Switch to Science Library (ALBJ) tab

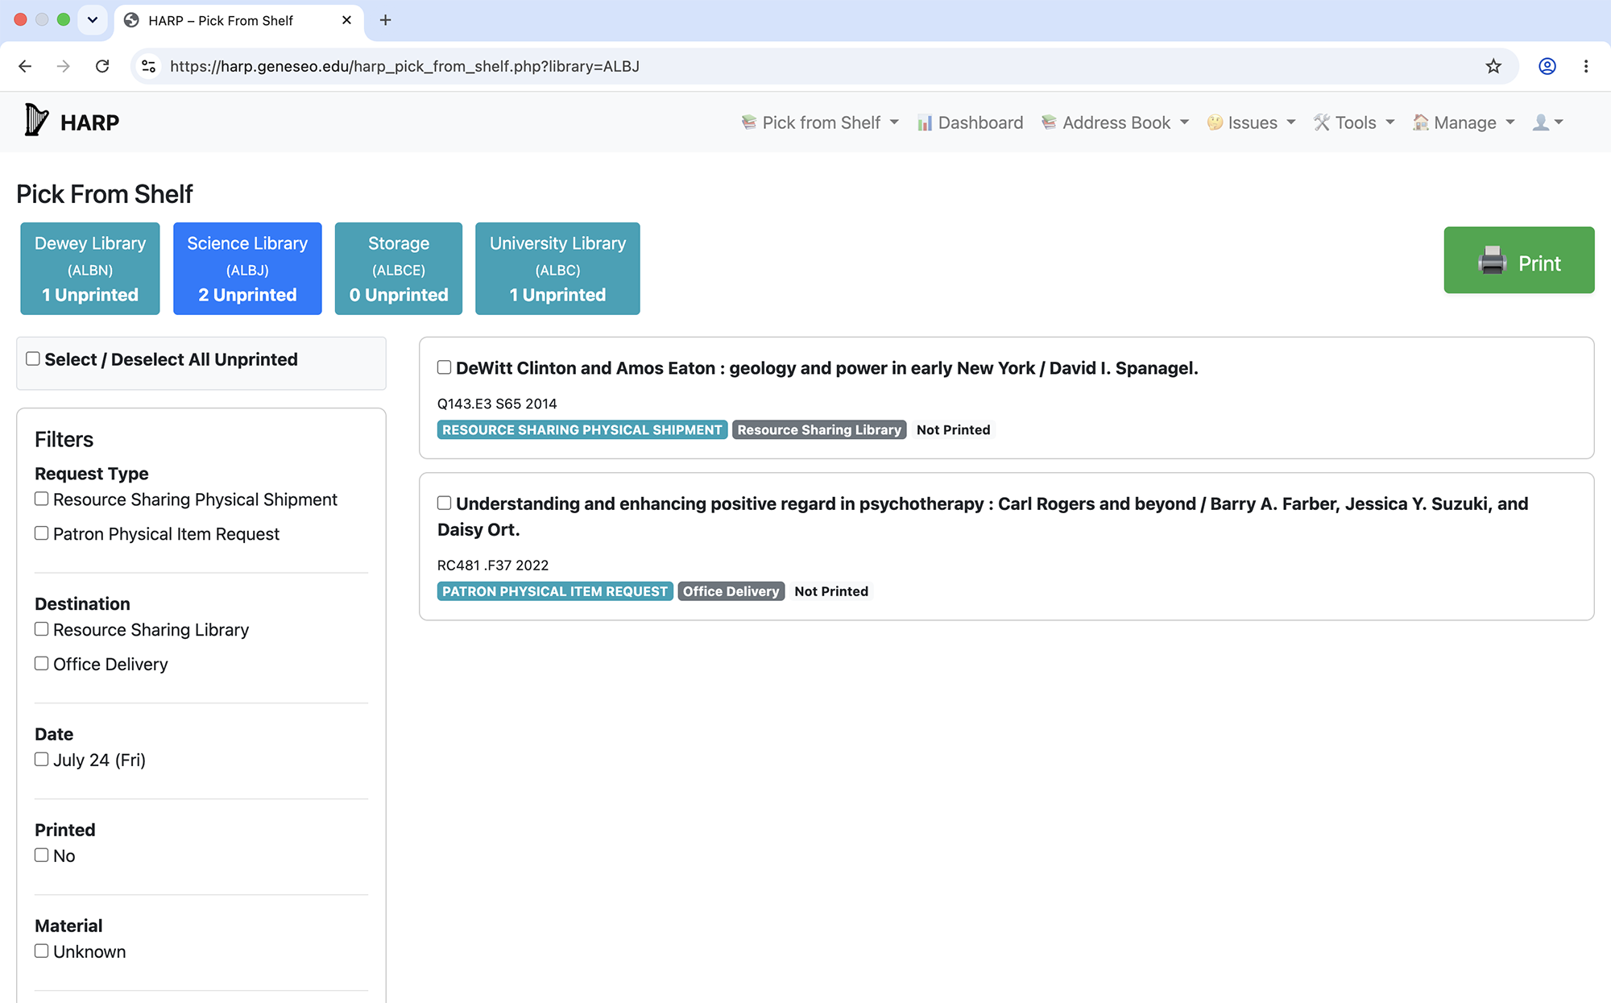point(247,268)
